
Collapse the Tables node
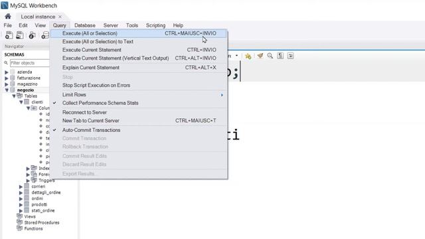click(x=14, y=96)
